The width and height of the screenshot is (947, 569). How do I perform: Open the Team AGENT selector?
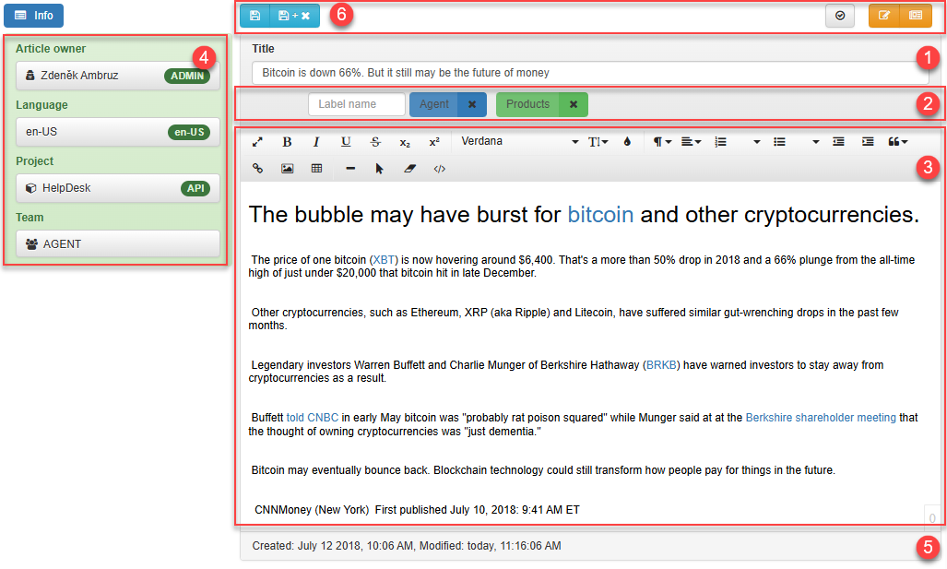tap(118, 244)
